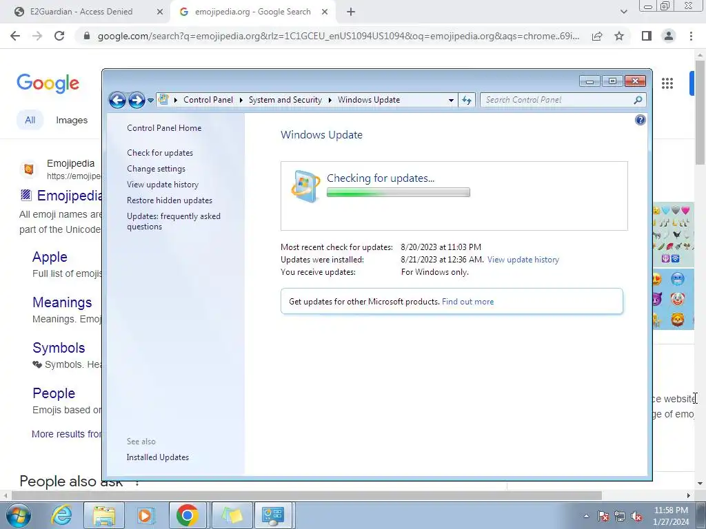Click the Control Panel taskbar icon
Viewport: 706px width, 529px height.
[x=273, y=515]
